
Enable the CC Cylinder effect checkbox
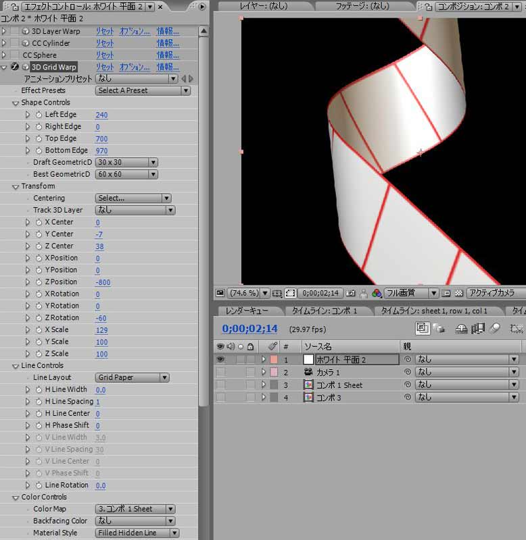pyautogui.click(x=14, y=43)
